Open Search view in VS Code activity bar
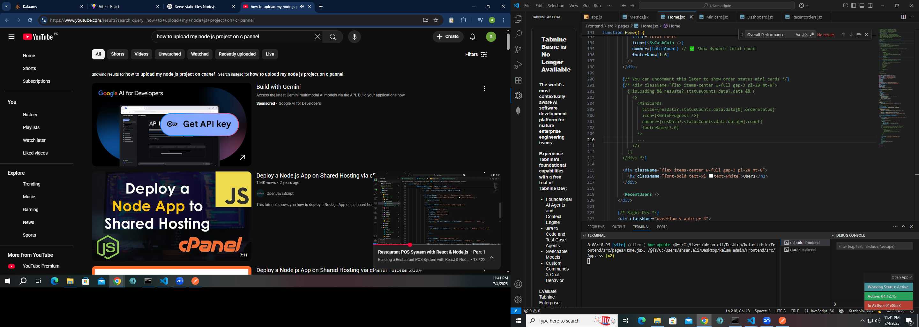 [x=518, y=34]
